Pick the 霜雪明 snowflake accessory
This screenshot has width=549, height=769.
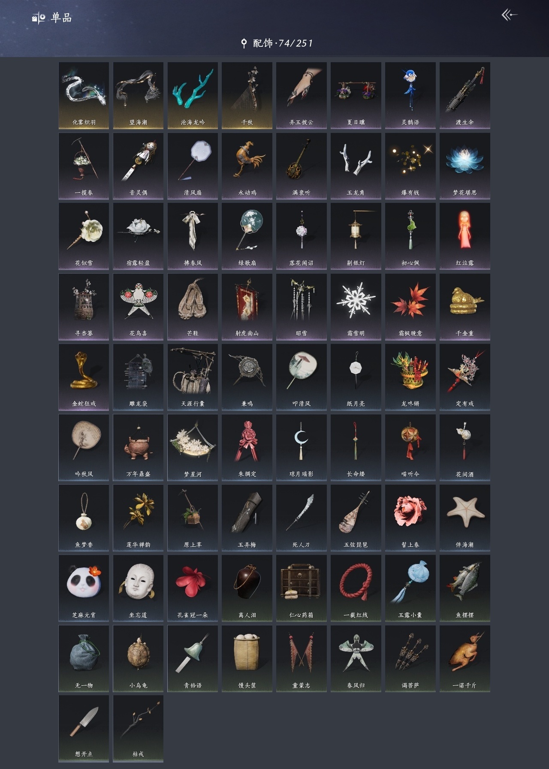(356, 307)
